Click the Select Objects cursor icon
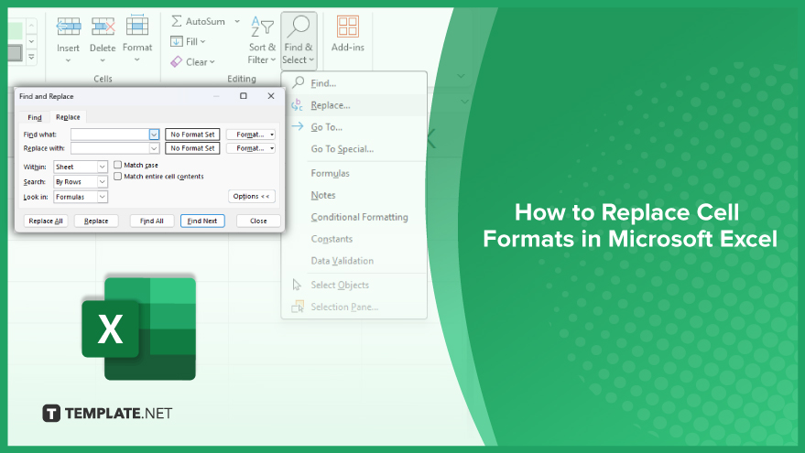 point(297,285)
